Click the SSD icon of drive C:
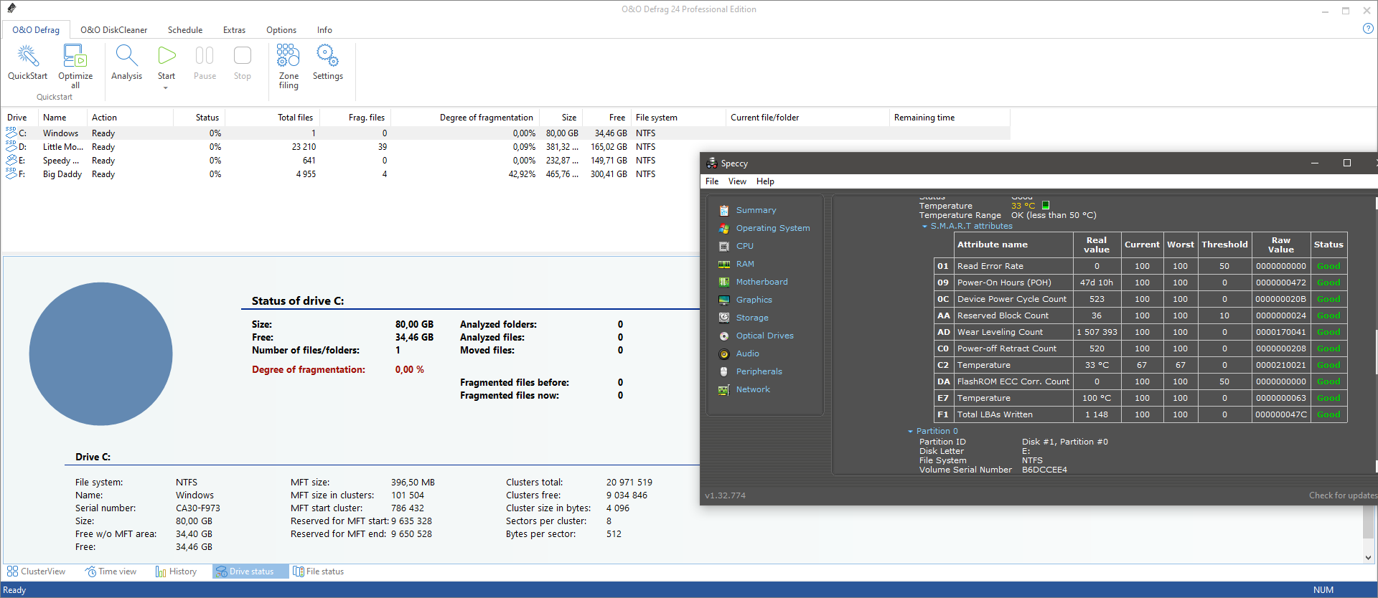Image resolution: width=1378 pixels, height=598 pixels. (11, 133)
